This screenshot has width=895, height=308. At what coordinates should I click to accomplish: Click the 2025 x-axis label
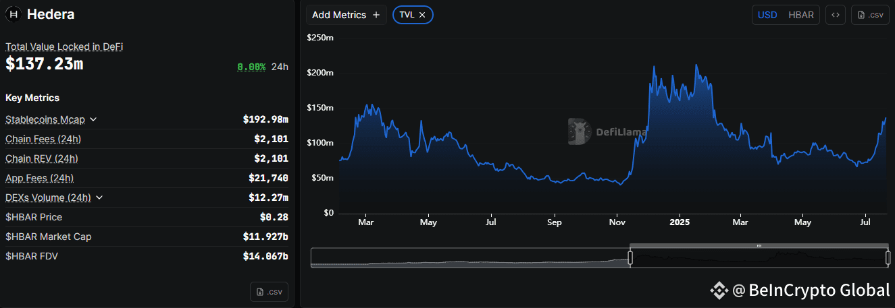click(678, 222)
